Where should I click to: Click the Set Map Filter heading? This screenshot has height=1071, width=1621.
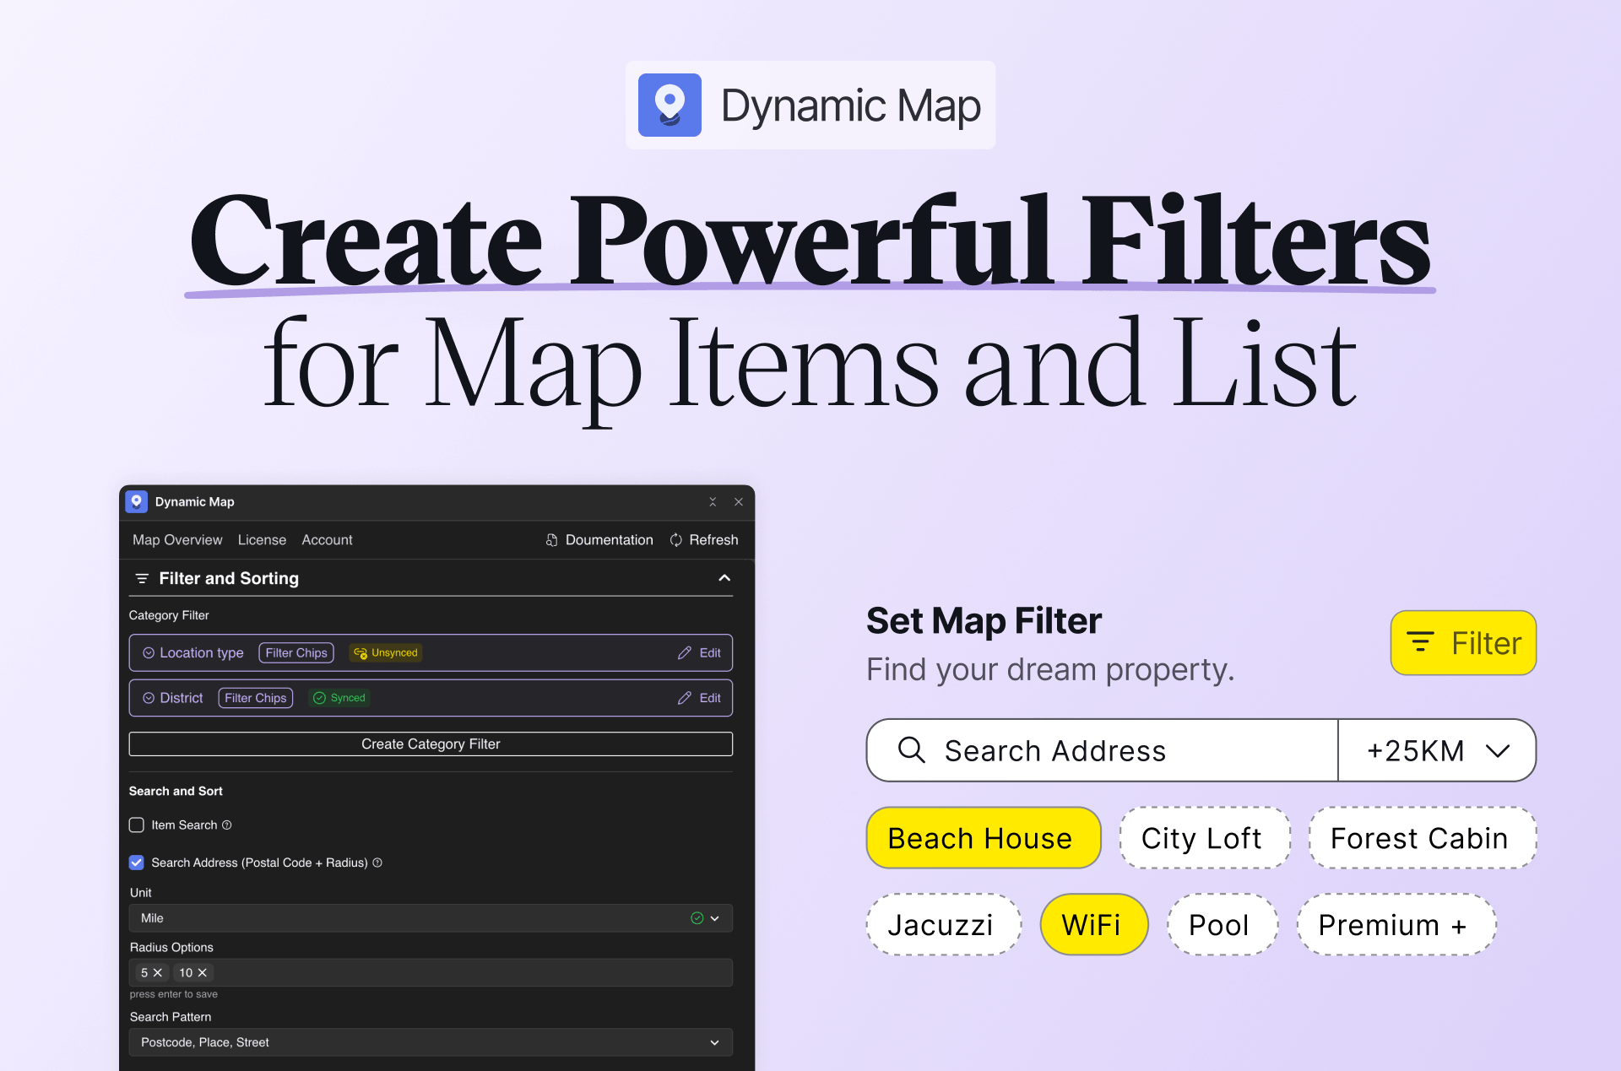(984, 621)
